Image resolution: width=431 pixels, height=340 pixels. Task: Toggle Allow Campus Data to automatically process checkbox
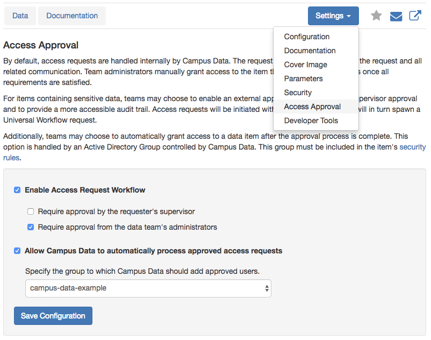(17, 251)
